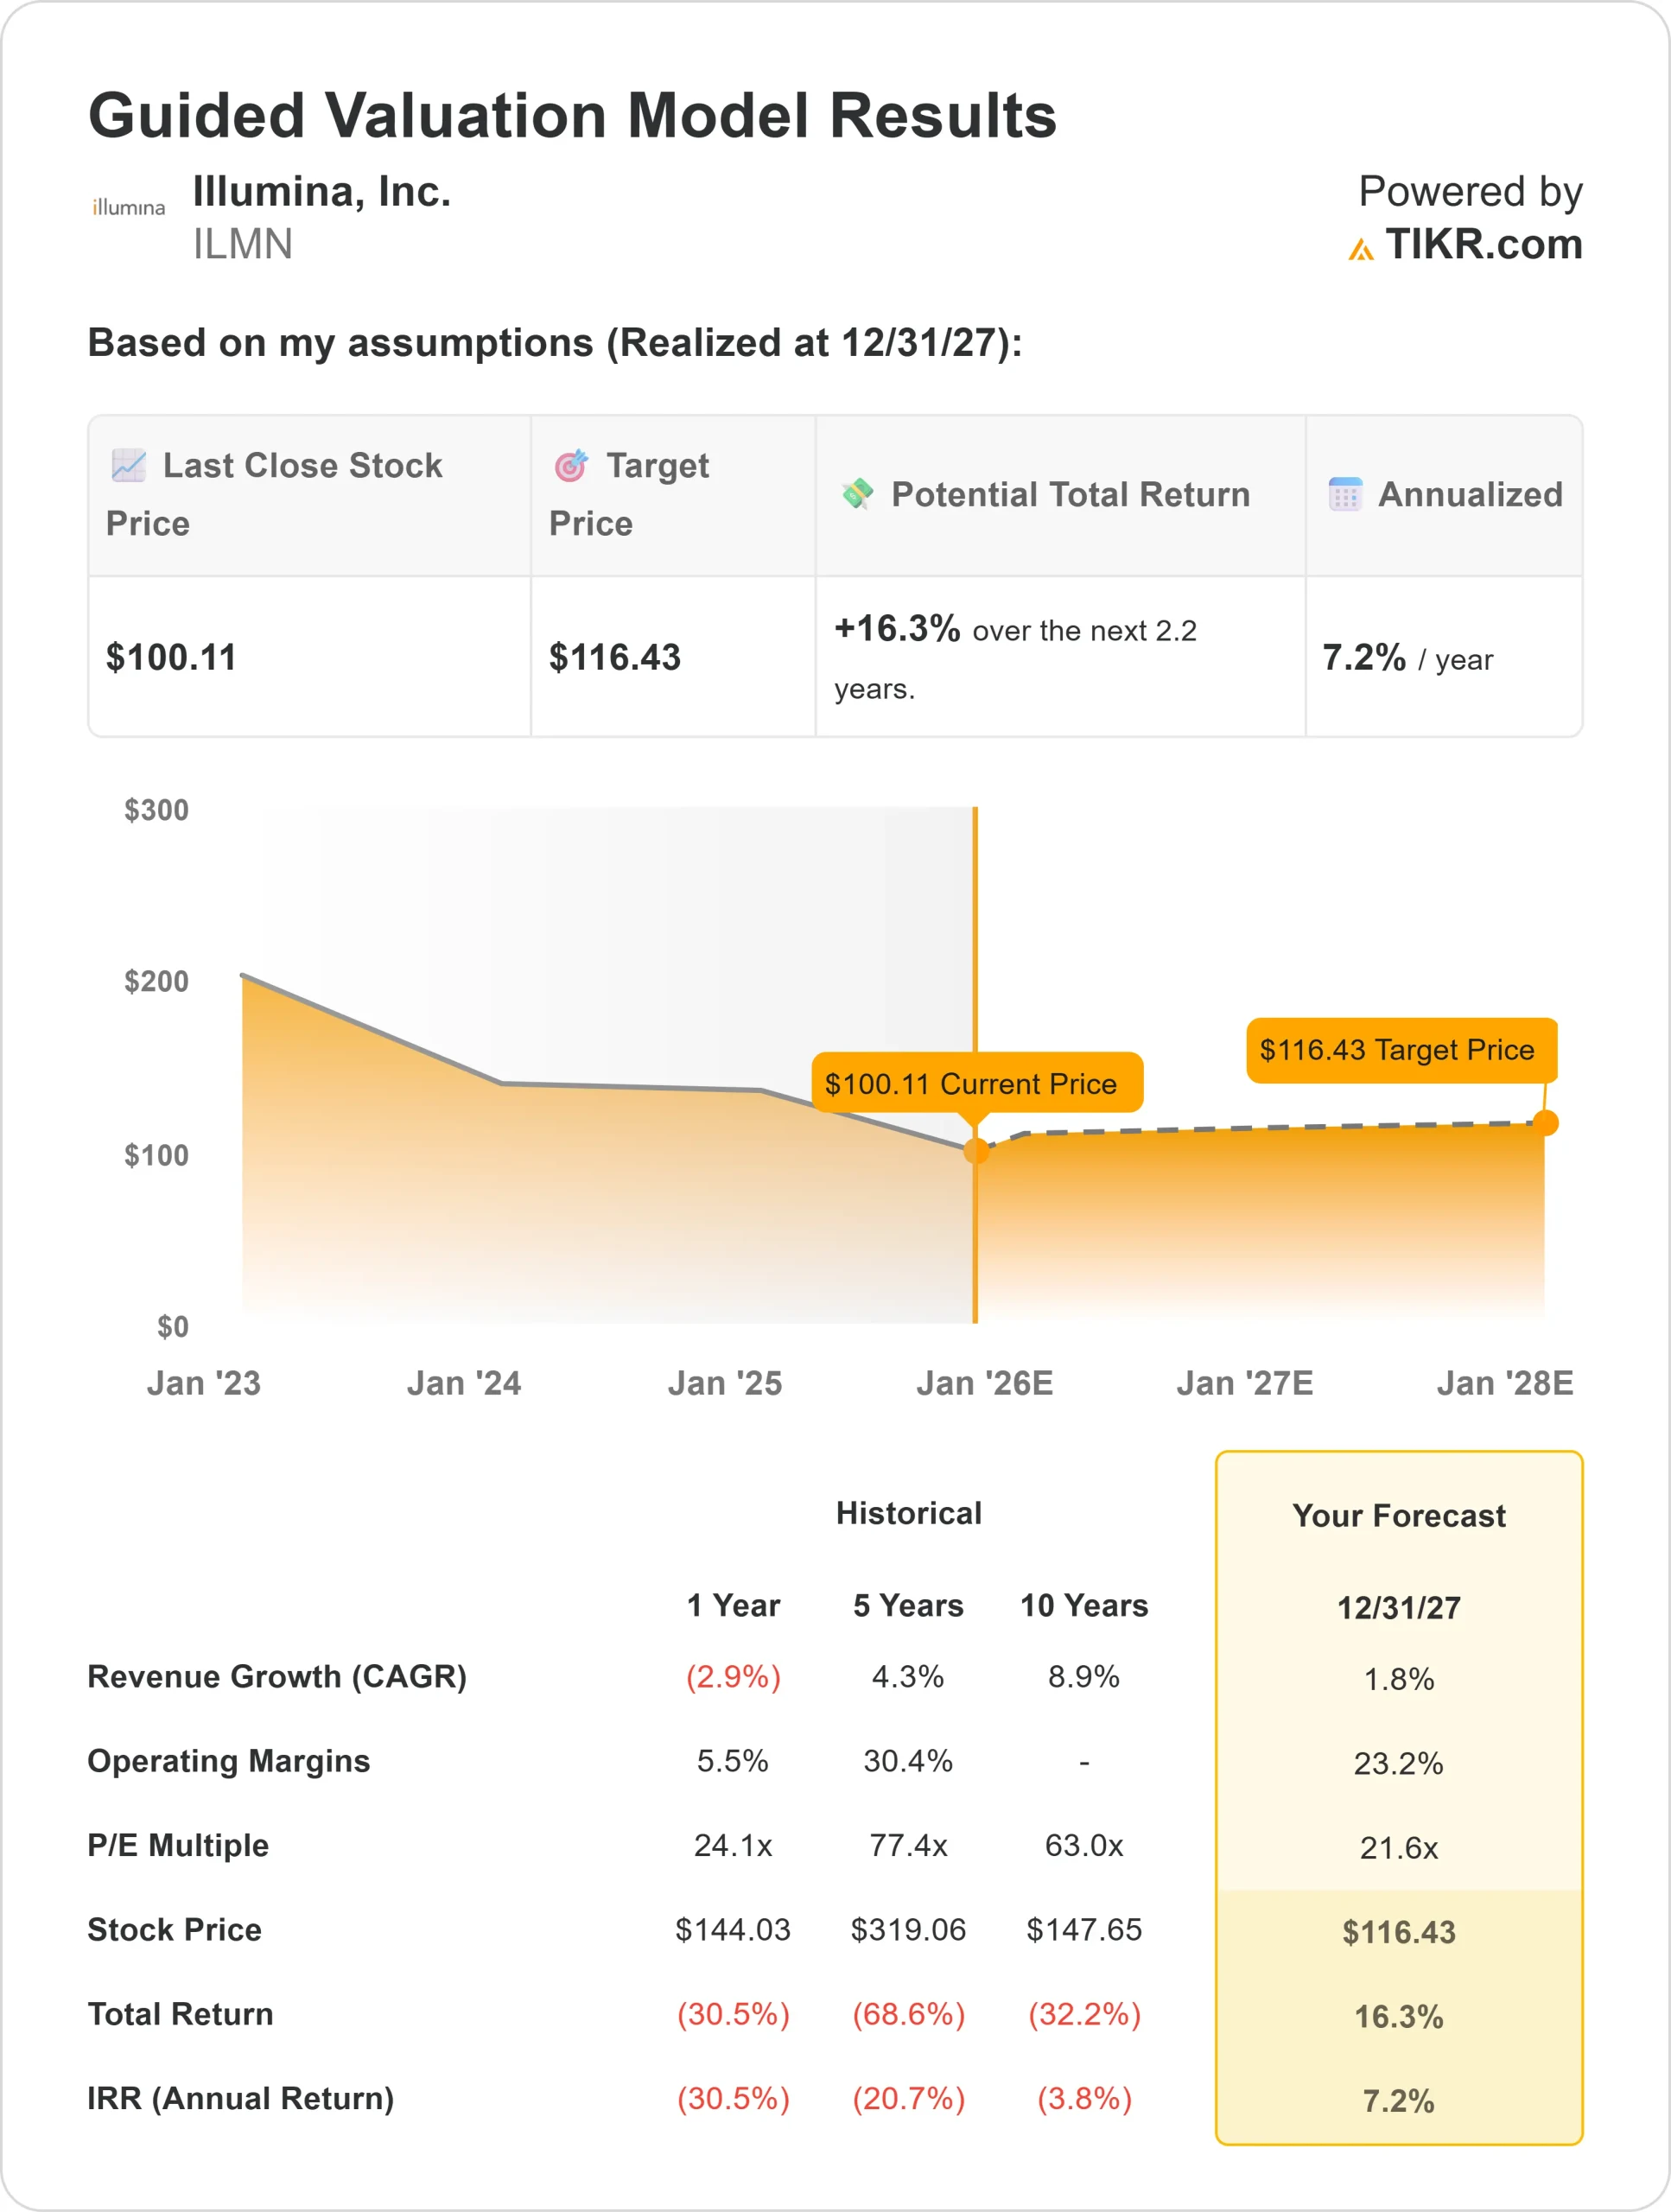Click the Revenue Growth (CAGR) row label
The width and height of the screenshot is (1671, 2212).
[277, 1676]
